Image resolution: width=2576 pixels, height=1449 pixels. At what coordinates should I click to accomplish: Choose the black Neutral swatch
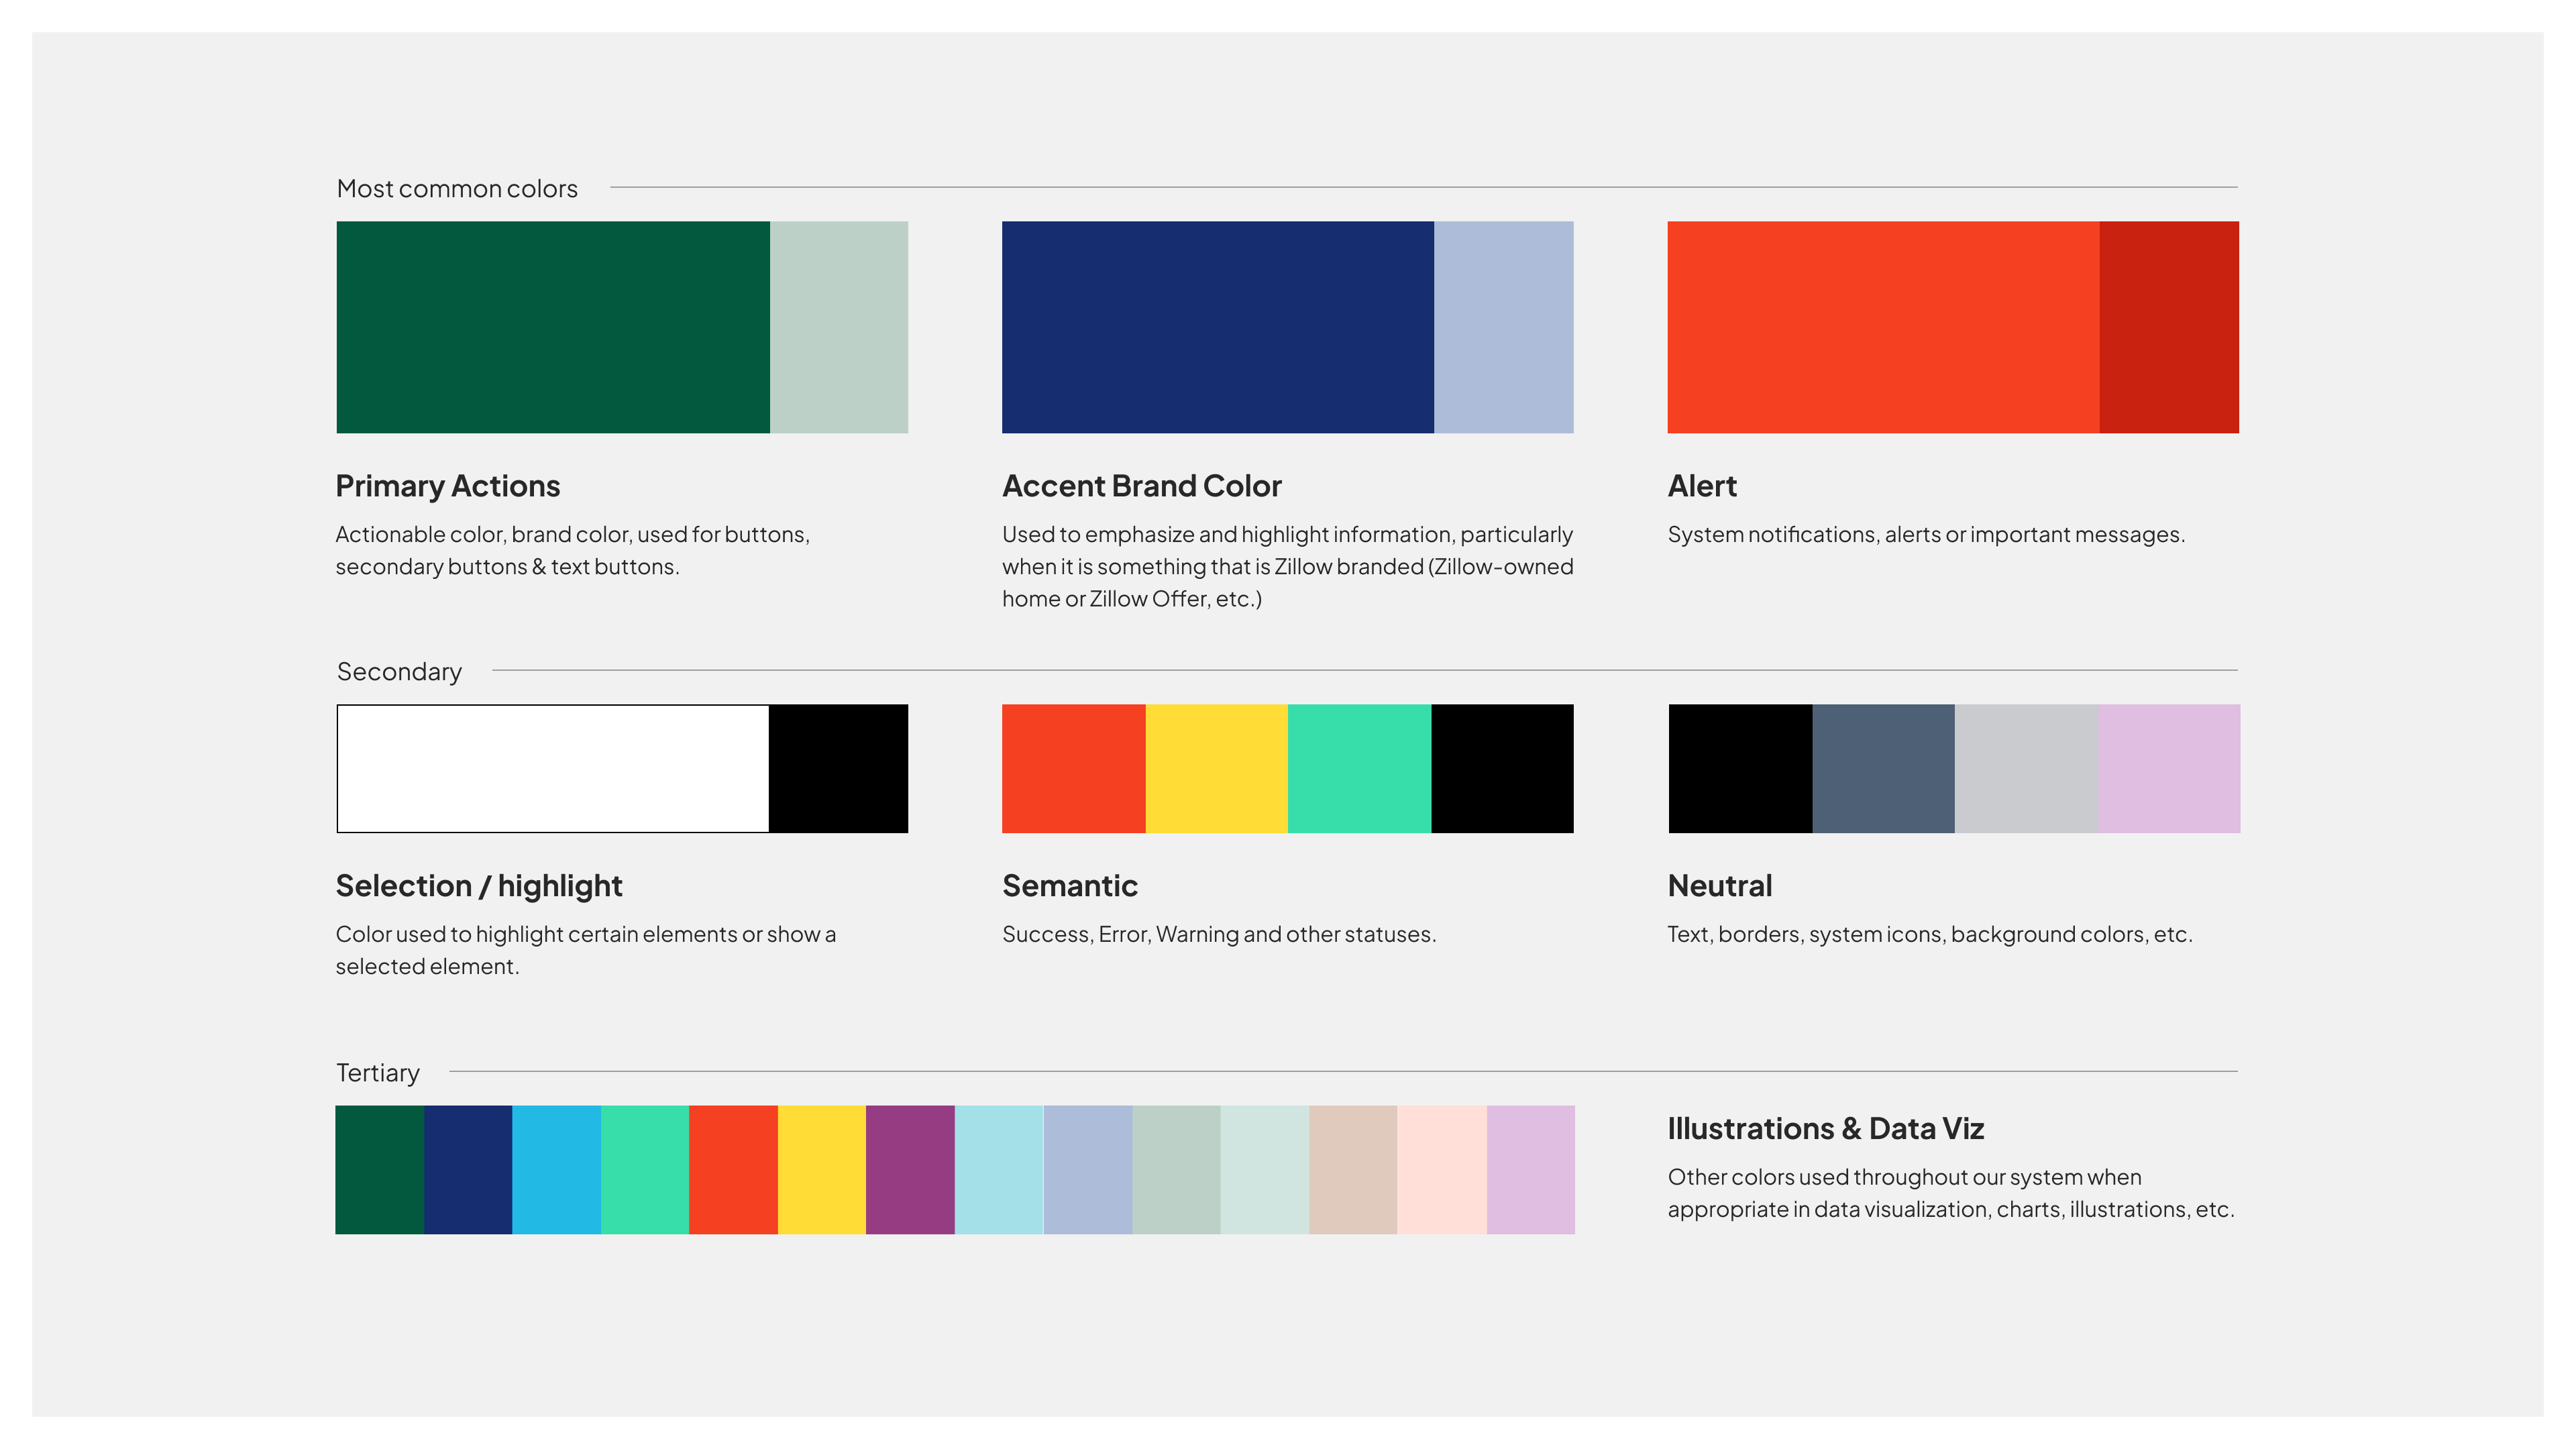click(x=1740, y=768)
